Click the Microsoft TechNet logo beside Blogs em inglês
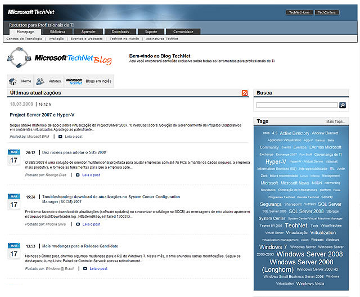360x297 pixels. (74, 81)
